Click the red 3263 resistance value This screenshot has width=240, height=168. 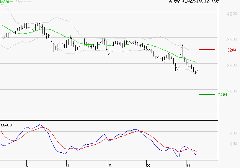pos(232,50)
